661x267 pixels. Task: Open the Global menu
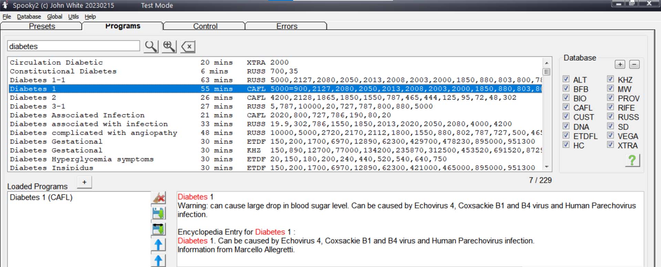pos(54,17)
